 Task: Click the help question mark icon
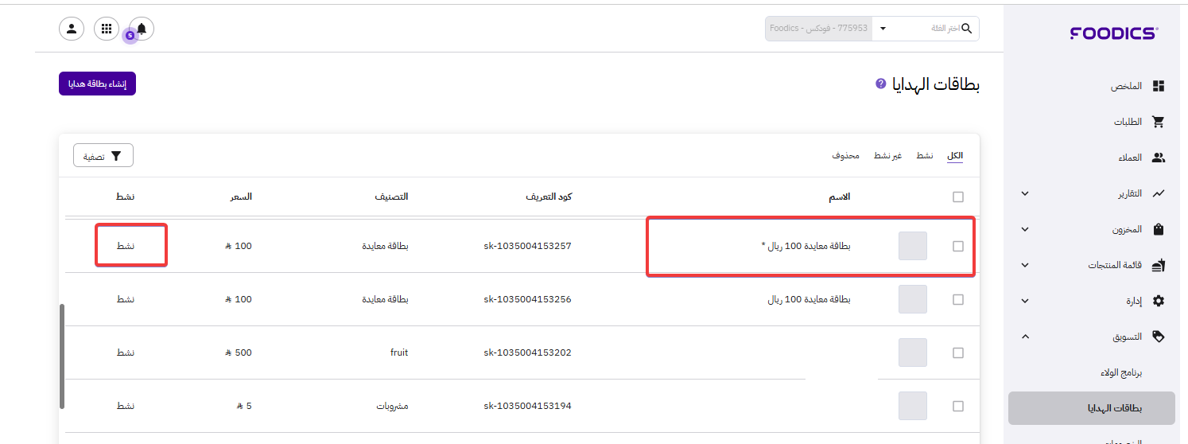tap(880, 84)
